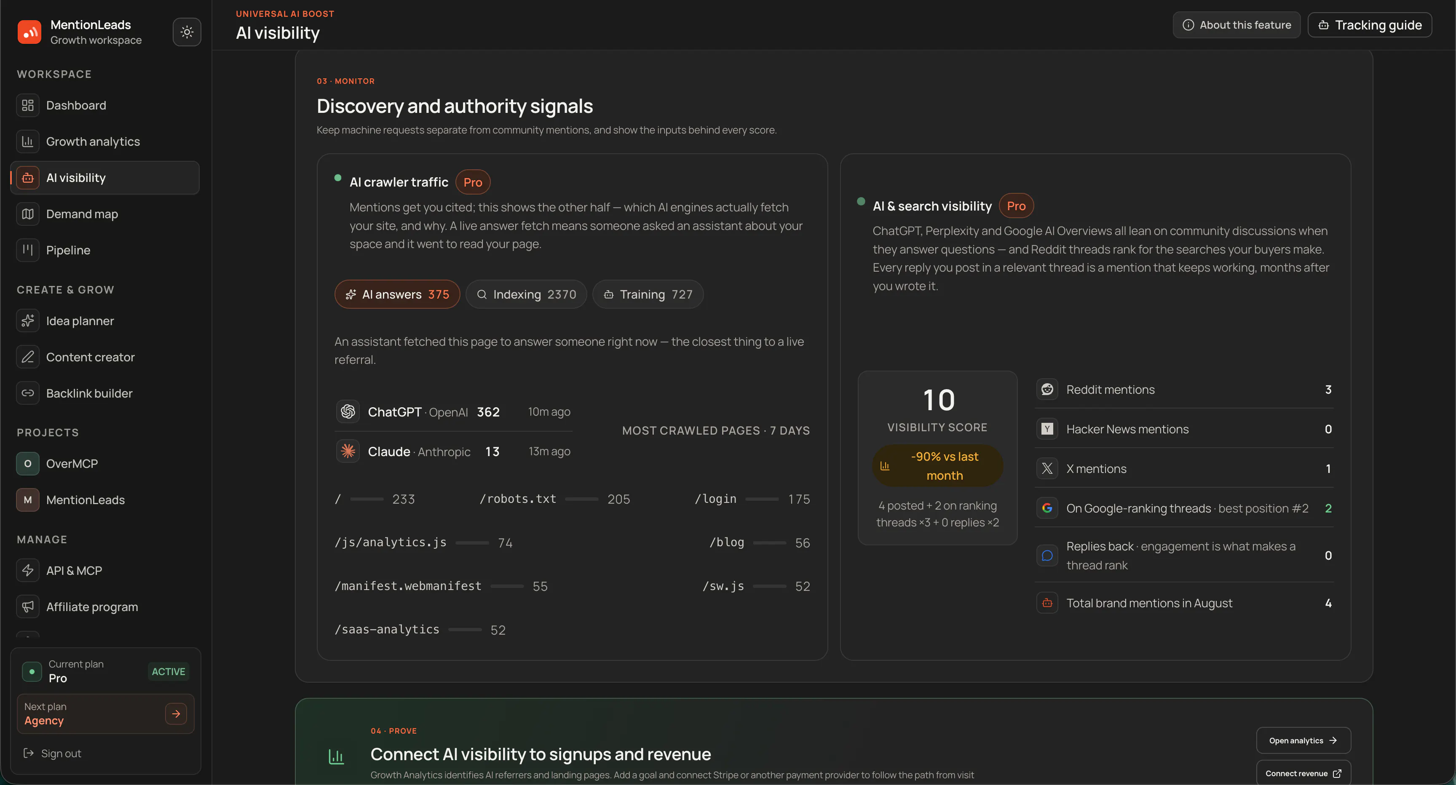Click the Pro badge beside AI & search visibility
This screenshot has width=1456, height=785.
(1016, 206)
